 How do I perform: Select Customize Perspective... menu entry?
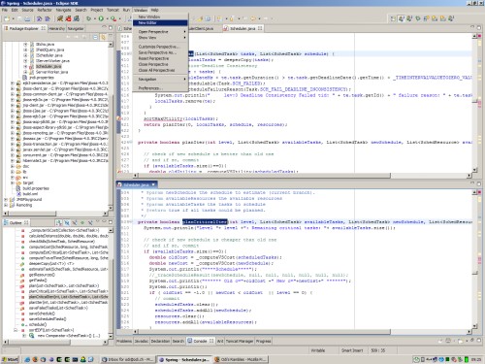click(160, 47)
